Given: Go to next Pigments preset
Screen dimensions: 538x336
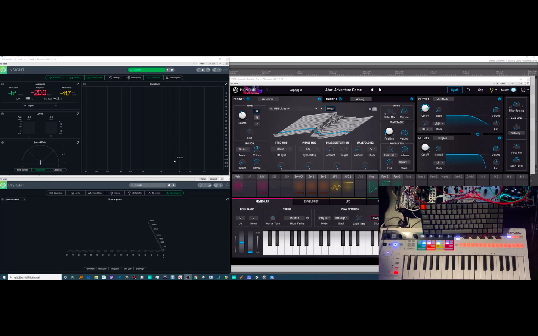Looking at the screenshot, I should point(380,90).
